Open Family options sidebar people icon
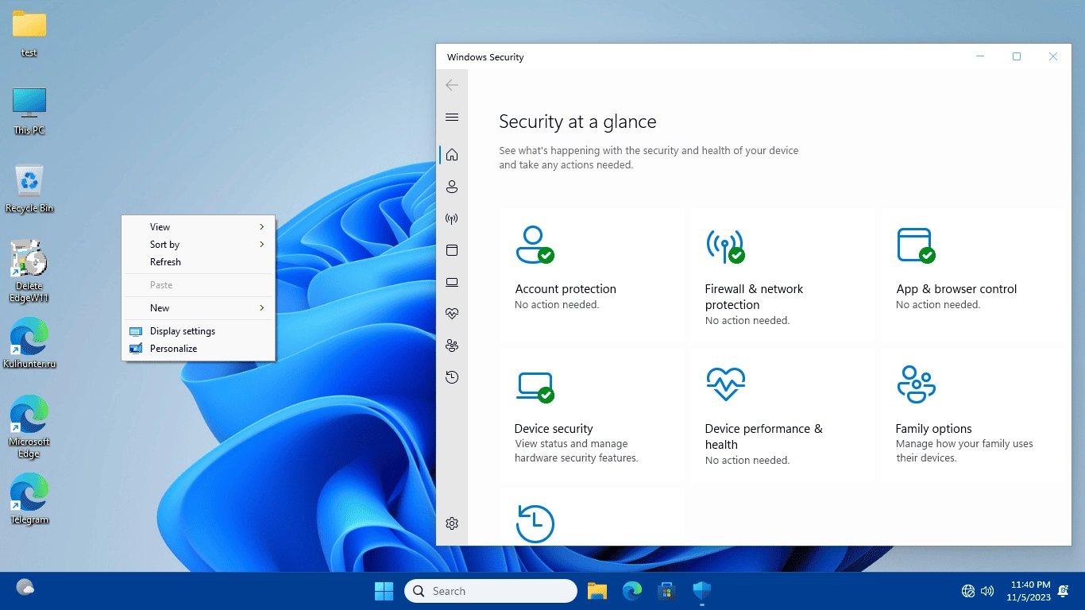Screen dimensions: 1085x610 452,346
